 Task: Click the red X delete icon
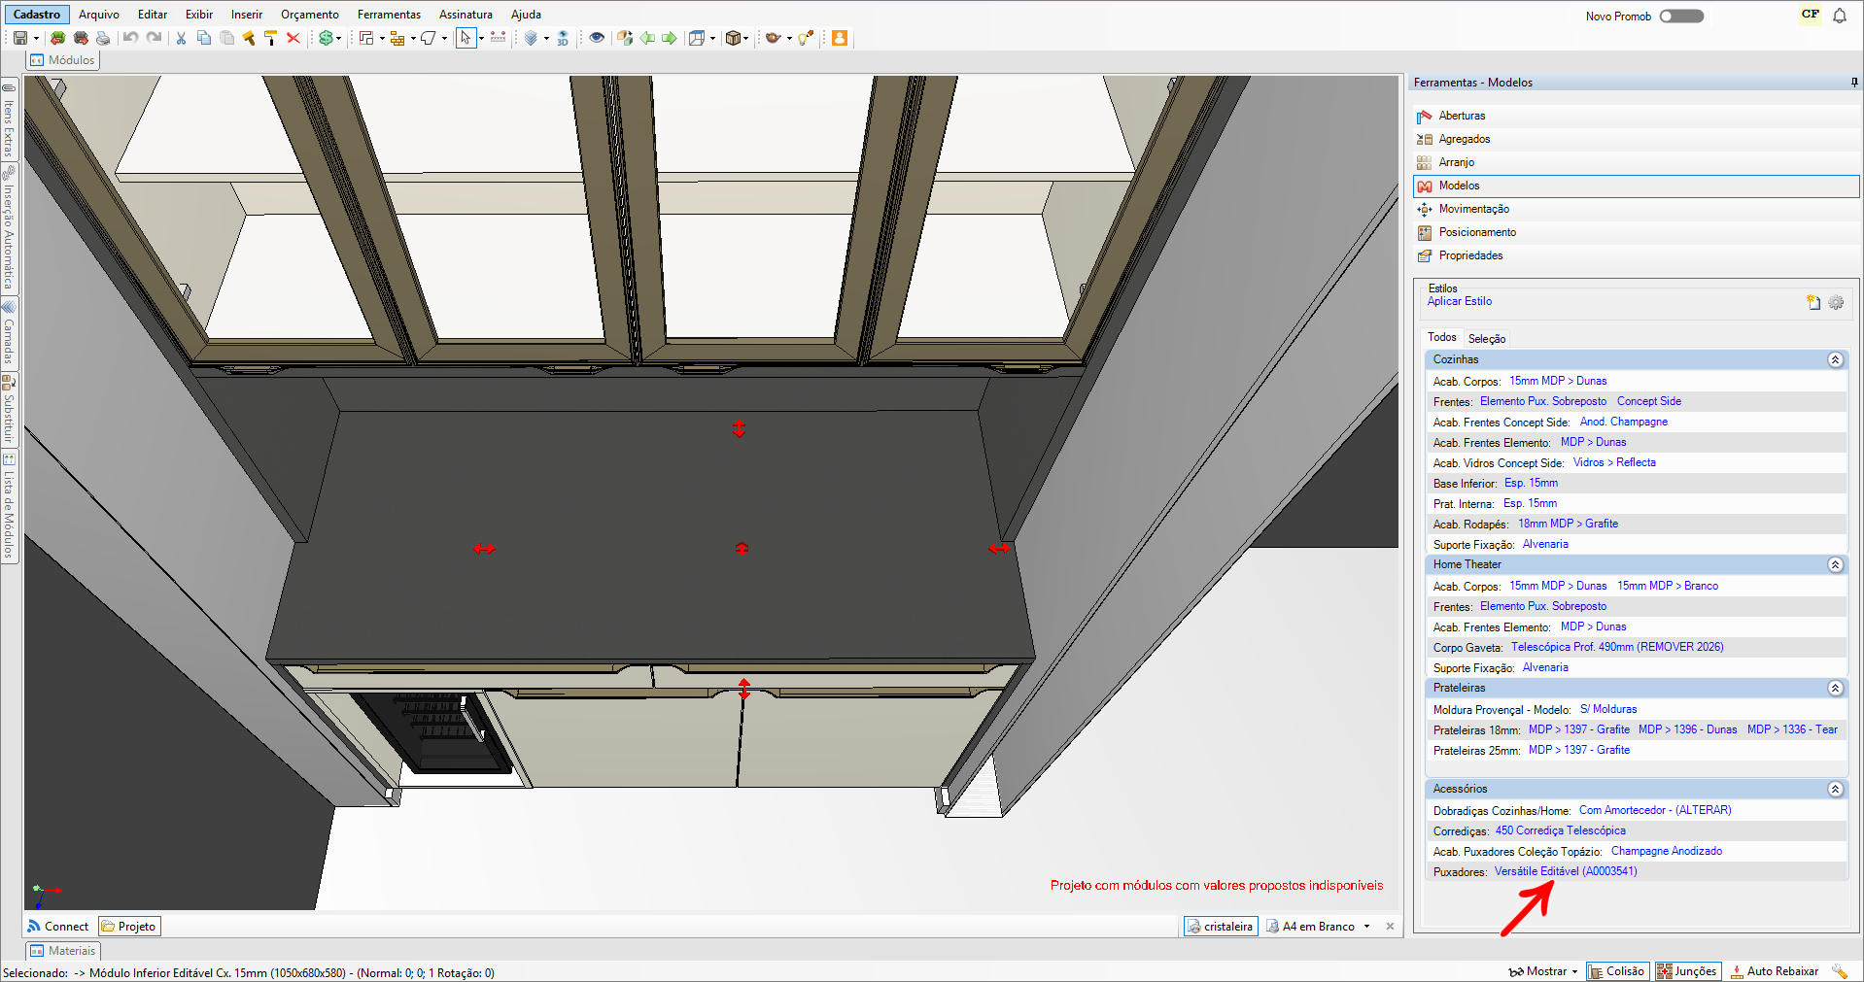293,38
